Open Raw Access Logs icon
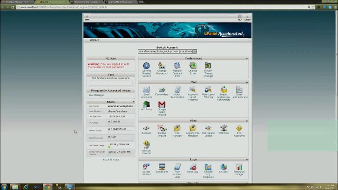Screen dimensions: 338x190 (x=177, y=167)
